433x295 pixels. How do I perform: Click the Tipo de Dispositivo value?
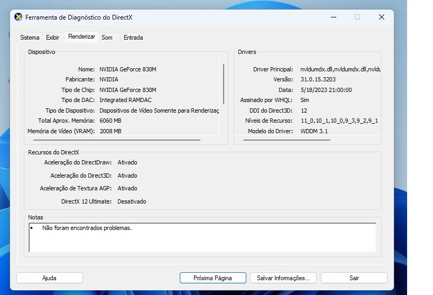coord(159,110)
